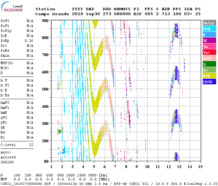Click the h`Es parameter label
Screen dimensions: 218x186
pos(5,95)
